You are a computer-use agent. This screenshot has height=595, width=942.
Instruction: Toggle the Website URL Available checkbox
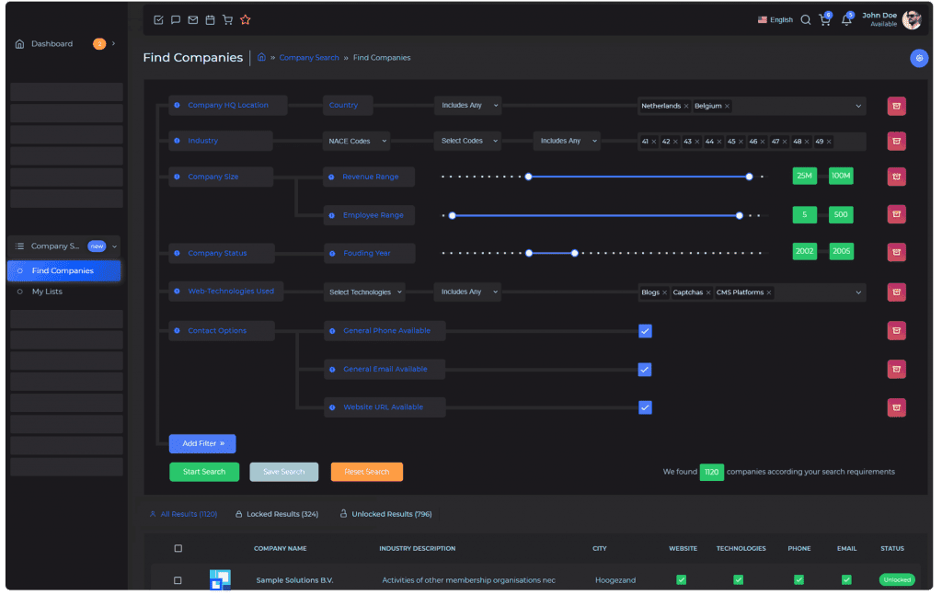(x=645, y=407)
